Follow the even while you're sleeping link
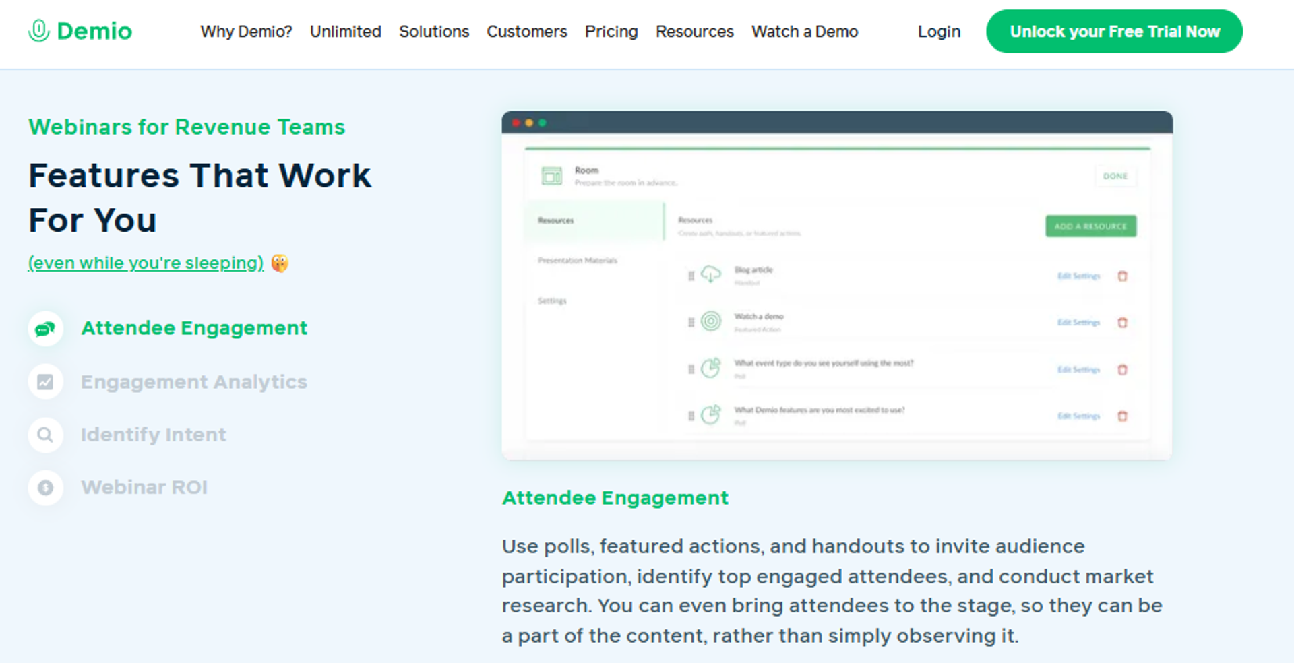 (146, 263)
